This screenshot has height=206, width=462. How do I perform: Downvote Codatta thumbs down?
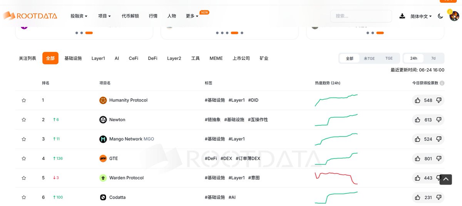point(439,197)
